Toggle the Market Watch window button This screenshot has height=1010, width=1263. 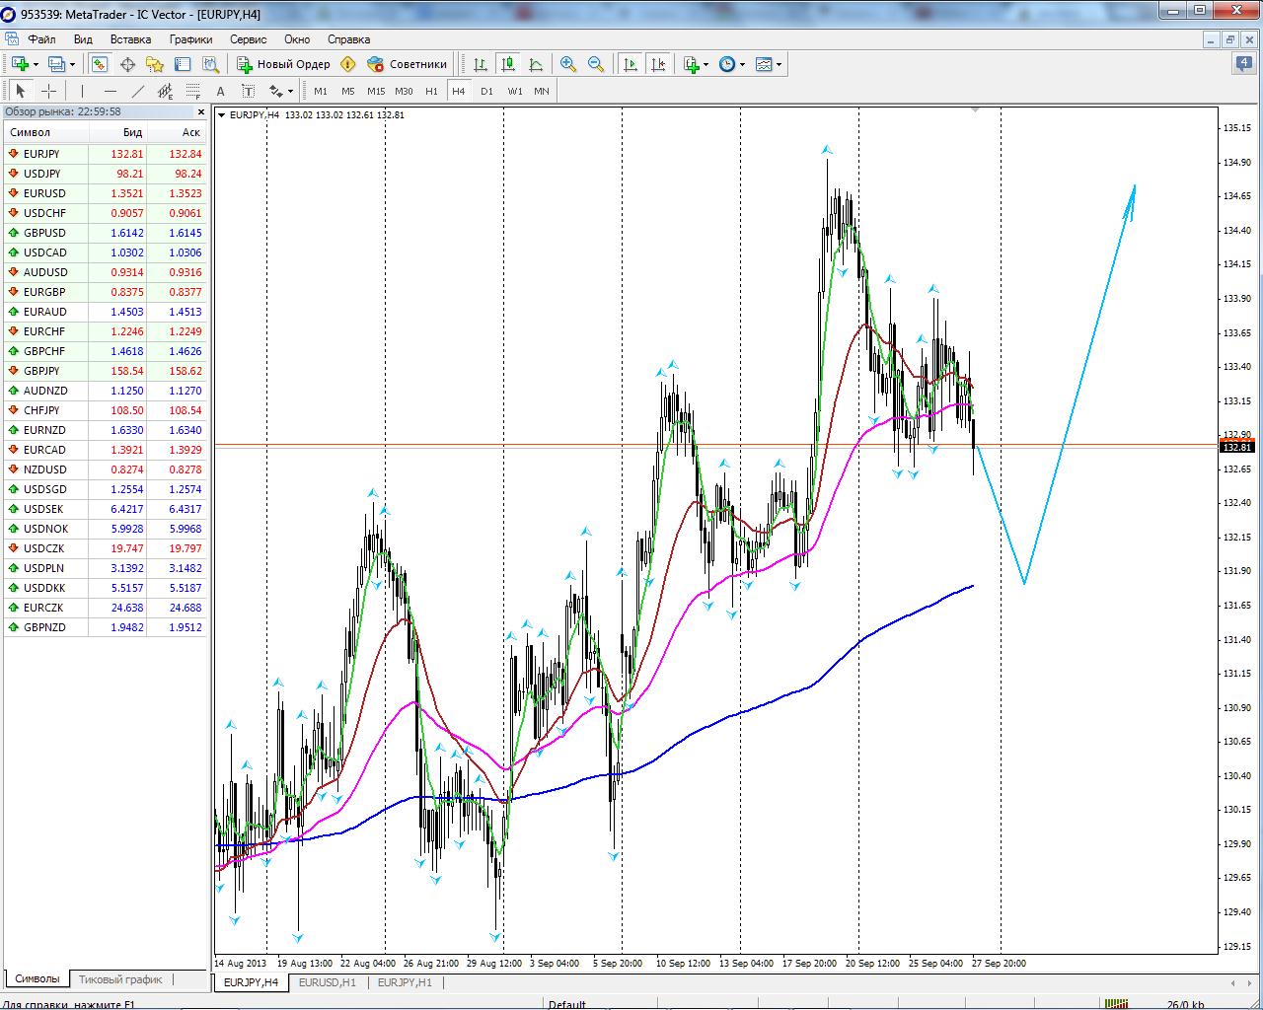100,64
